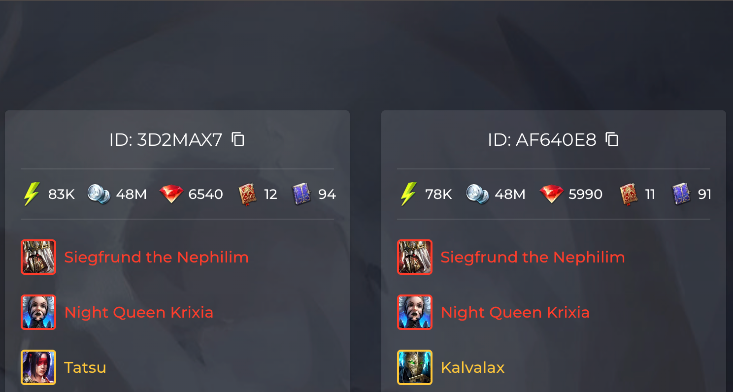This screenshot has height=392, width=733.
Task: Click the blue tome icon showing 91
Action: [681, 194]
